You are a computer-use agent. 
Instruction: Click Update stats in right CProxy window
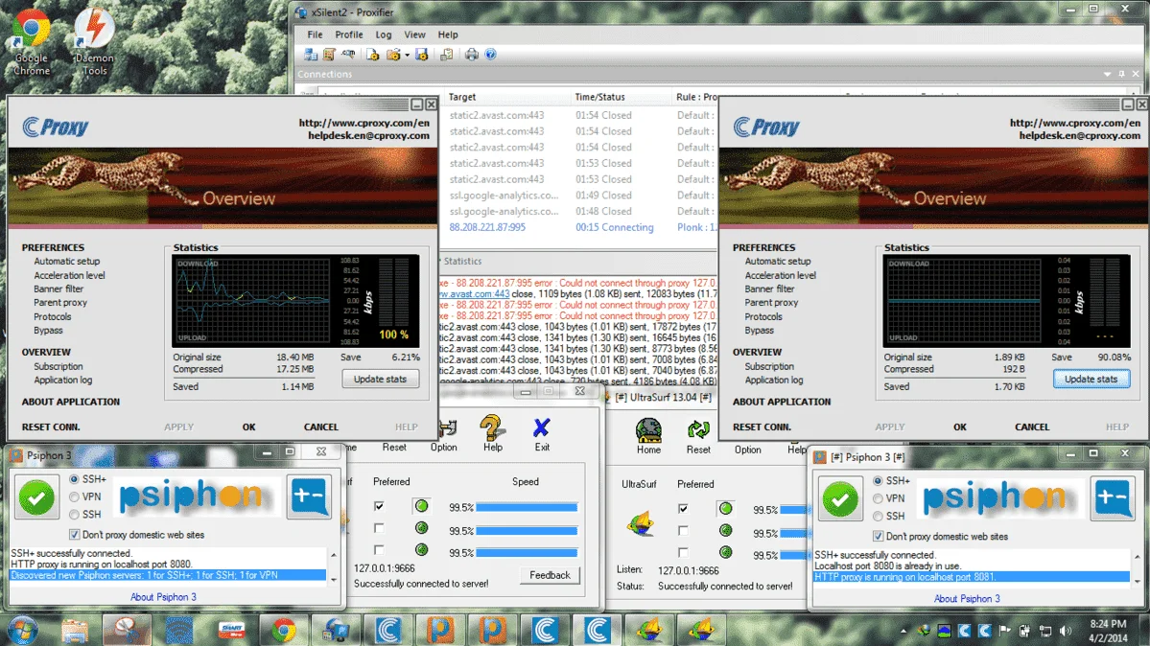(x=1091, y=380)
